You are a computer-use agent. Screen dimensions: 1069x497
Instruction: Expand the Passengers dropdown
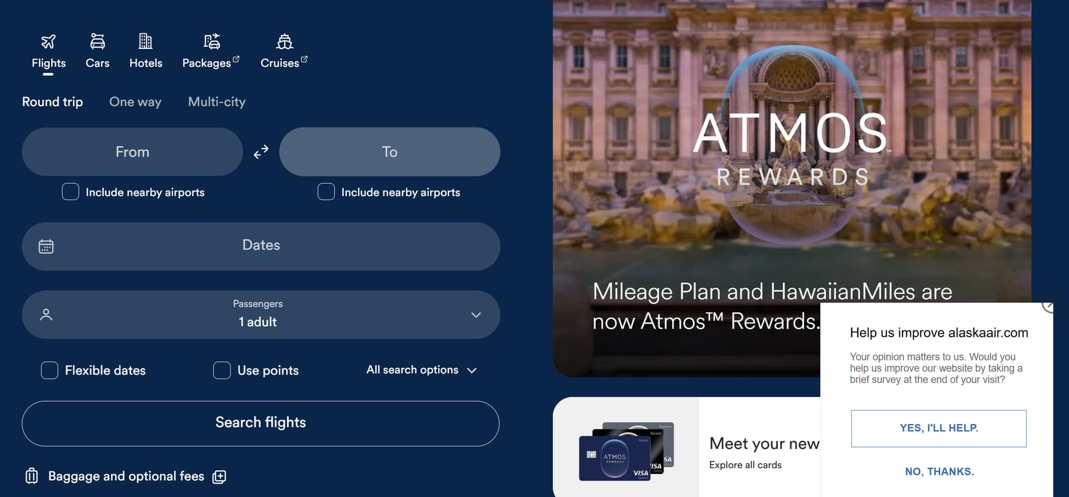pos(475,315)
